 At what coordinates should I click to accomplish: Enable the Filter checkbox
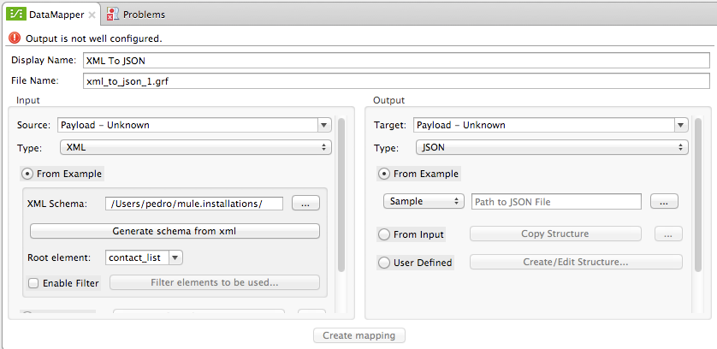33,283
